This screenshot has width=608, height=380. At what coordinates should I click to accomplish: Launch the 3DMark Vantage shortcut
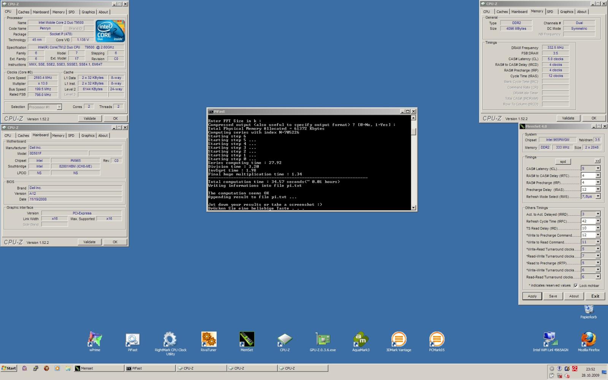tap(399, 341)
